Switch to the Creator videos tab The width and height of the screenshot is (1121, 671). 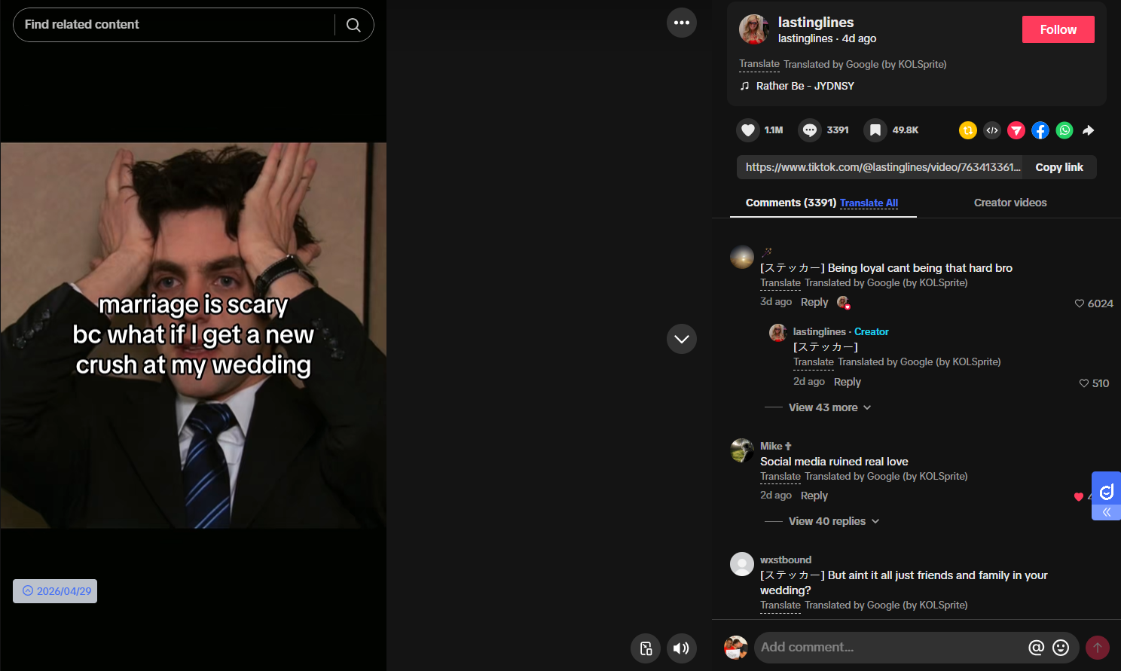pyautogui.click(x=1010, y=203)
